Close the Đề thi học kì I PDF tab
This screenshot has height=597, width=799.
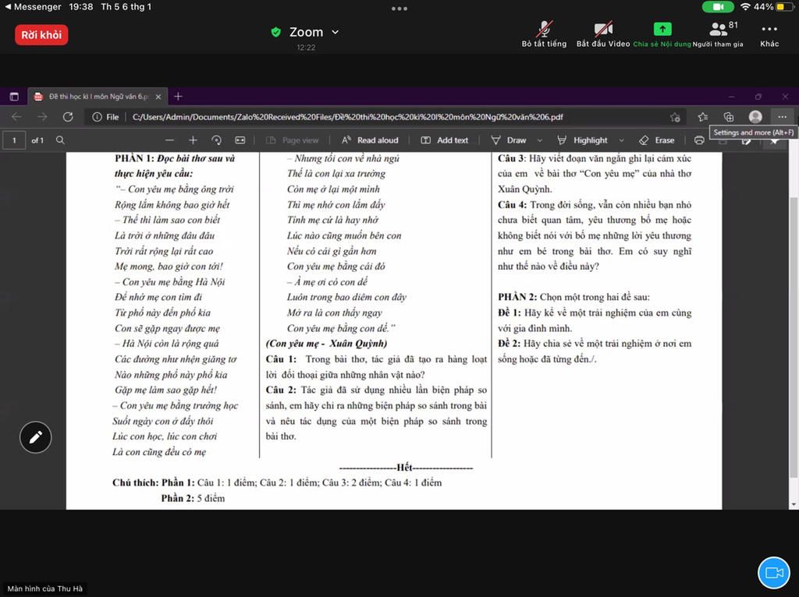tap(158, 96)
